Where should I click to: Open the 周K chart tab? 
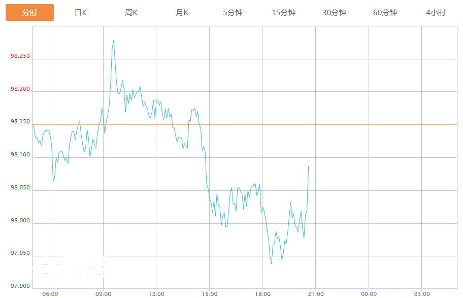coord(131,13)
